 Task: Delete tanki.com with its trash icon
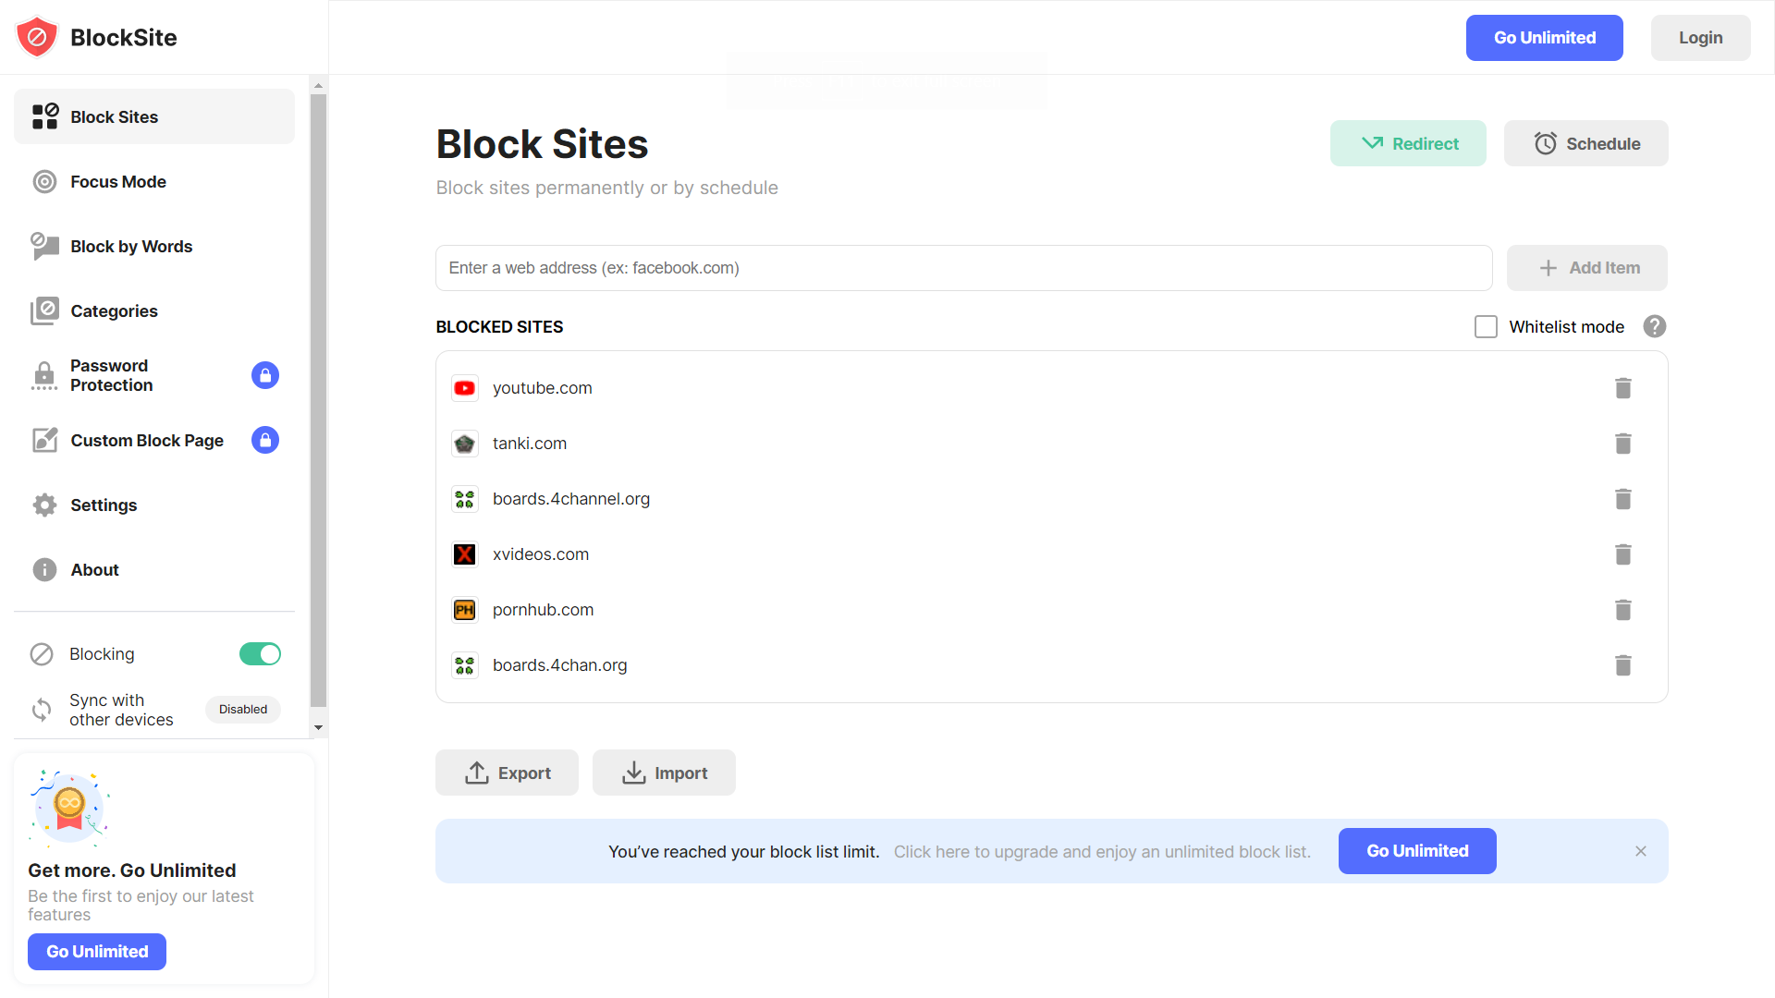[1622, 444]
